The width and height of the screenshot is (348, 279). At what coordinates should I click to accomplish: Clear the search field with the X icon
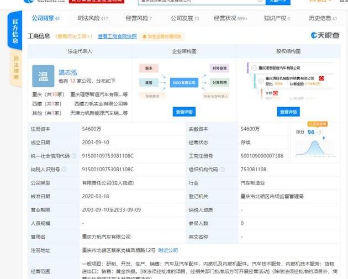[x=260, y=1]
